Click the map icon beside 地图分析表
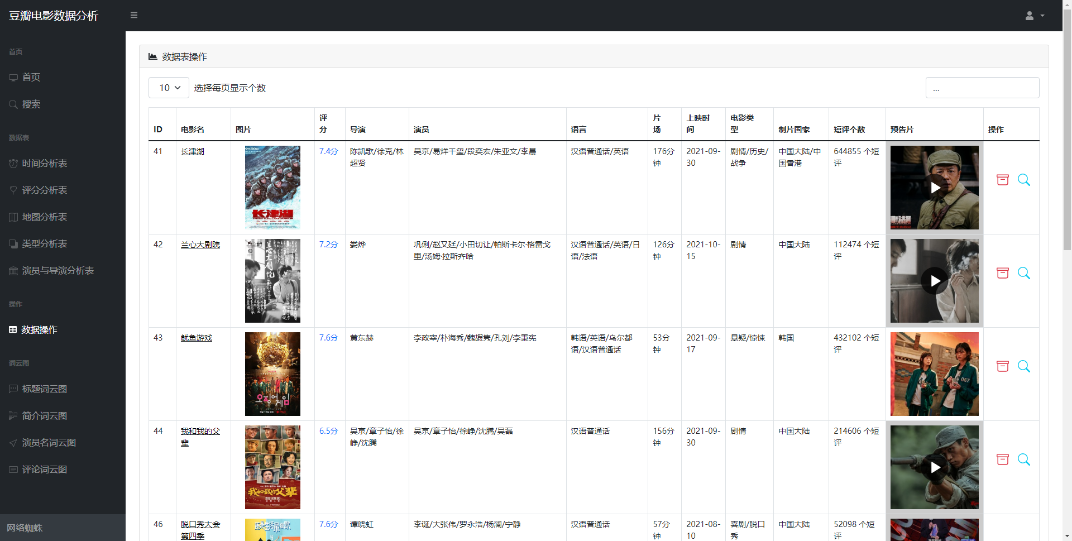 click(13, 217)
